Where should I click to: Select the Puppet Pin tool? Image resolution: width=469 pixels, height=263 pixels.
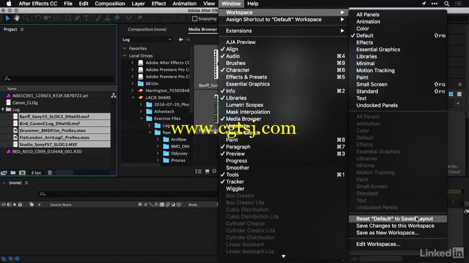click(x=140, y=18)
